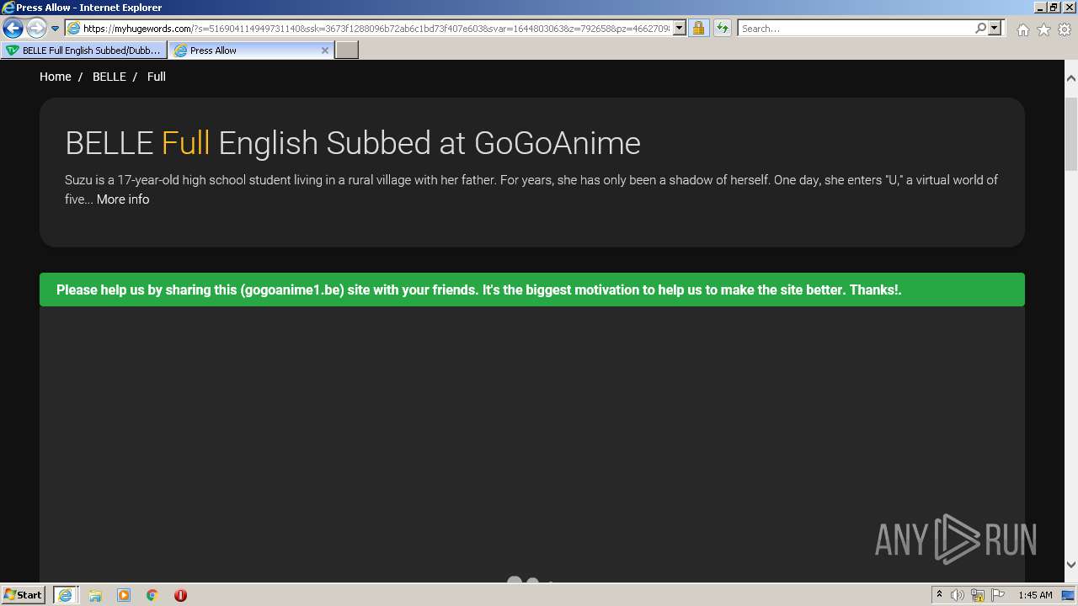Open the search provider dropdown

click(x=995, y=29)
